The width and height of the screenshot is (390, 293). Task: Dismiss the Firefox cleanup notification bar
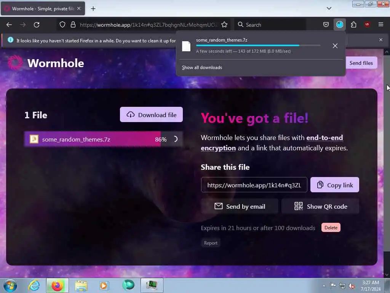point(381,40)
